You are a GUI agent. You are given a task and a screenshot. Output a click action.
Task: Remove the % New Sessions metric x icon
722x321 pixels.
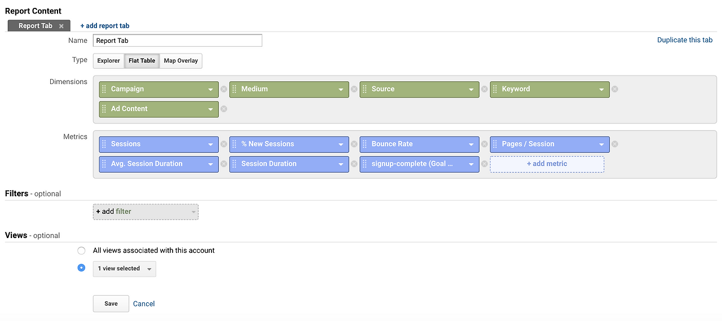click(x=354, y=144)
